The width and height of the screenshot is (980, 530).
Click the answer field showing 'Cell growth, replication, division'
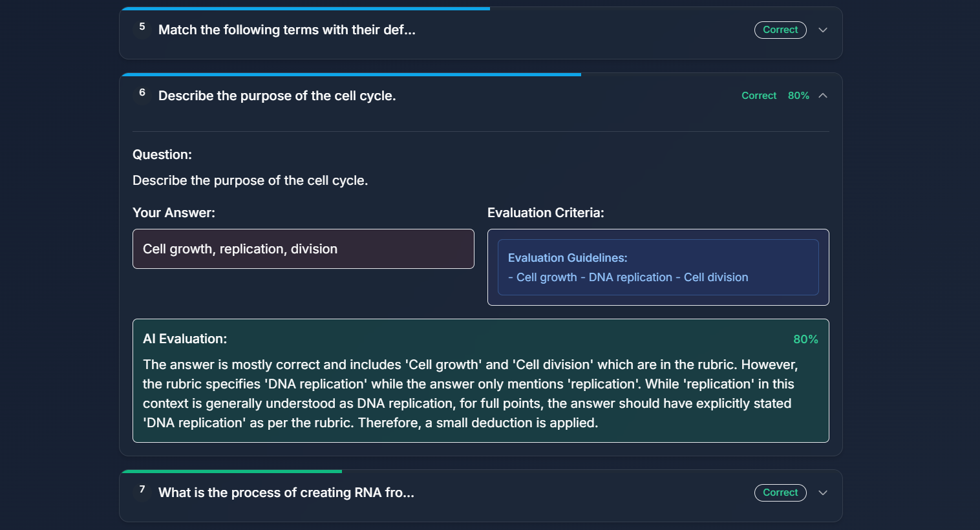pyautogui.click(x=303, y=249)
